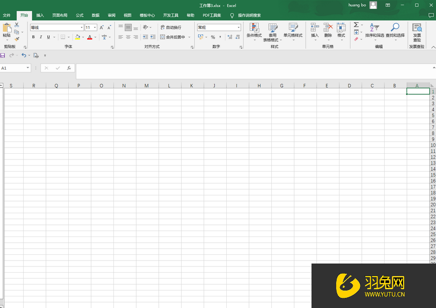The height and width of the screenshot is (308, 436).
Task: Switch to the 数据 (Data) tab
Action: pyautogui.click(x=95, y=15)
